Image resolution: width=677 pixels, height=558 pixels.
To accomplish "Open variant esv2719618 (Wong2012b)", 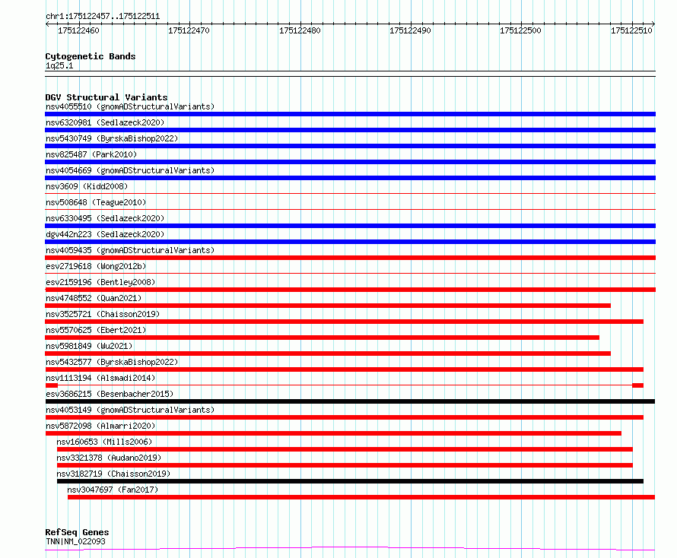I will (96, 266).
